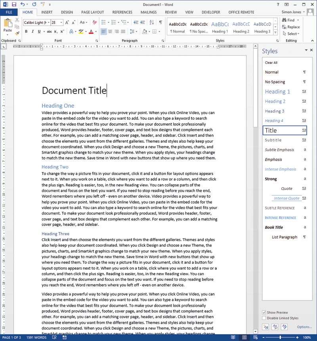The height and width of the screenshot is (341, 317).
Task: Expand the Styles gallery More arrow
Action: (275, 33)
